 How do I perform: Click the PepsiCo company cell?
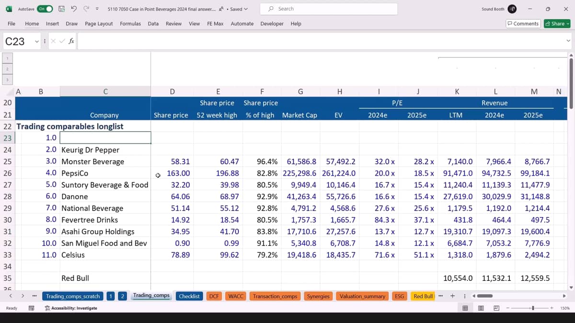[x=105, y=173]
